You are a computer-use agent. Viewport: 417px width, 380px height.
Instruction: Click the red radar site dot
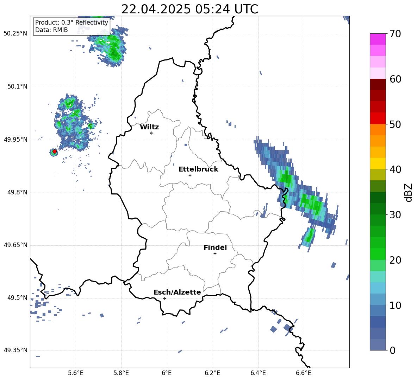(55, 152)
